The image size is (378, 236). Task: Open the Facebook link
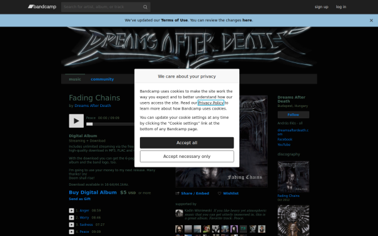coord(285,140)
